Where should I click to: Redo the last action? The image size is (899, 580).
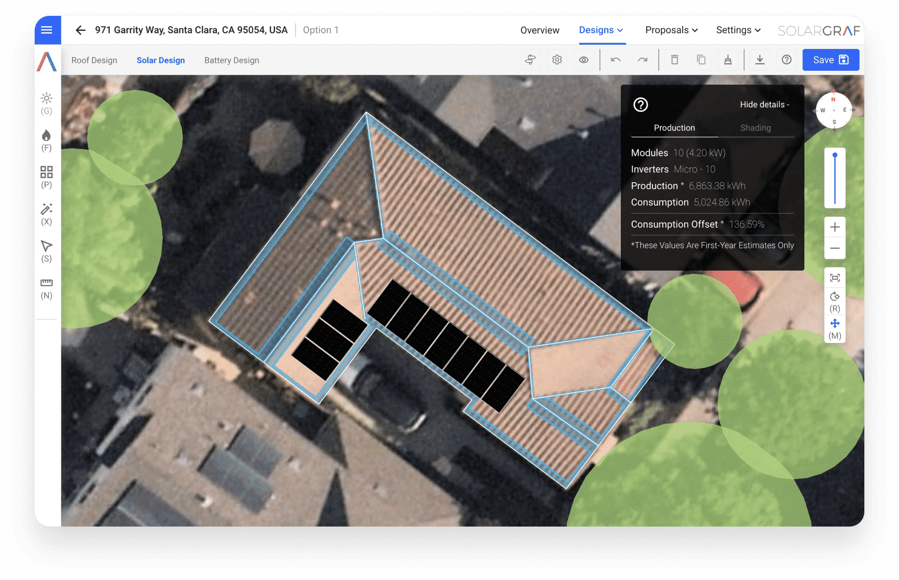(643, 60)
